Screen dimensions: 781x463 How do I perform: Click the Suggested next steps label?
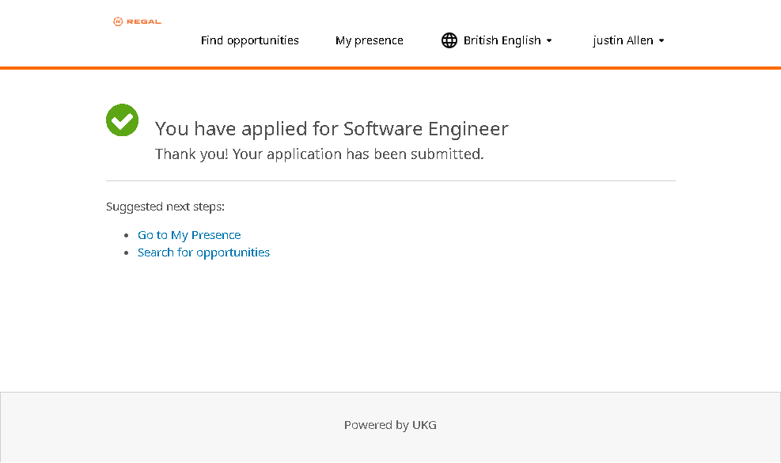click(x=165, y=207)
